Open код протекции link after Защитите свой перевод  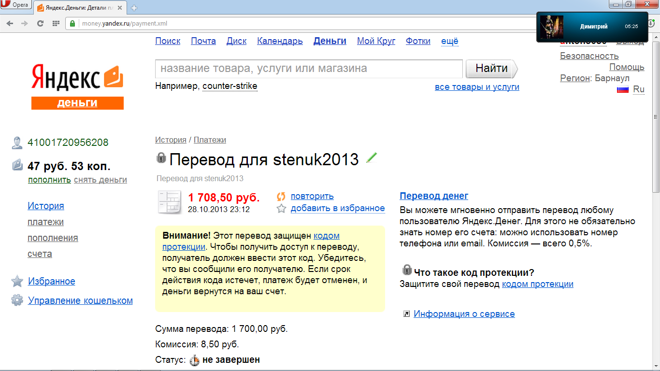tap(538, 284)
